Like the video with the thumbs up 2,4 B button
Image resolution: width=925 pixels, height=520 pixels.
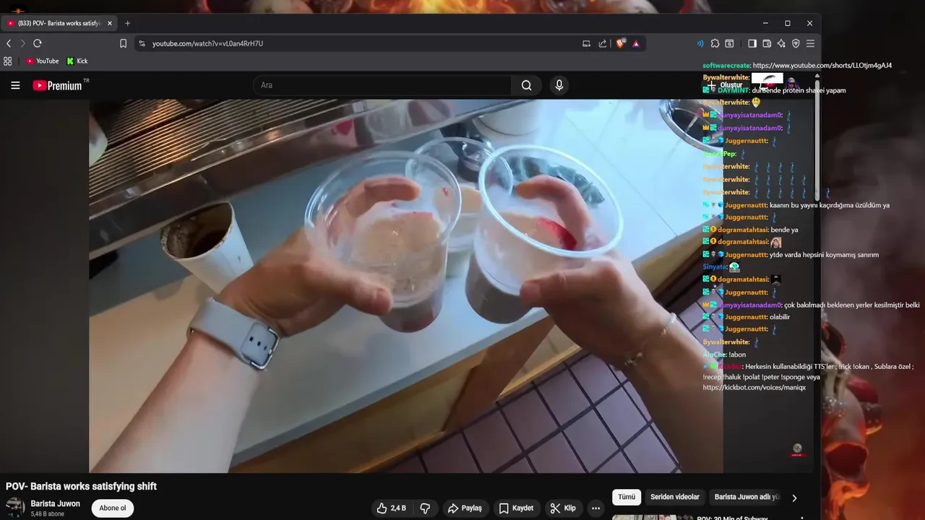(391, 508)
